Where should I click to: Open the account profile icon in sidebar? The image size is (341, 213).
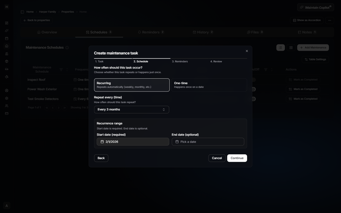[7, 90]
